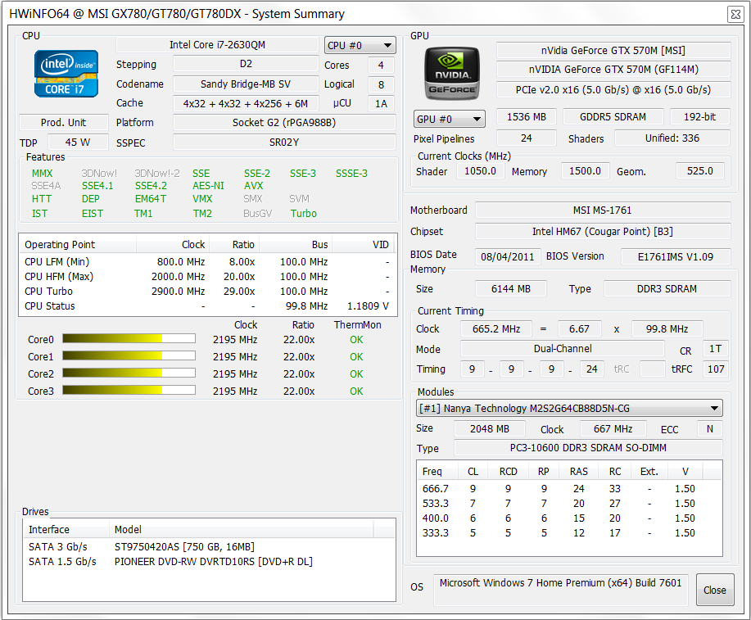Click the NVIDIA GeForce logo
The image size is (751, 620).
(x=452, y=74)
